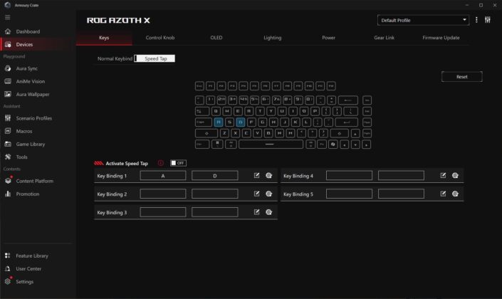Image resolution: width=502 pixels, height=299 pixels.
Task: Click Key Binding 2 first empty field
Action: click(163, 194)
